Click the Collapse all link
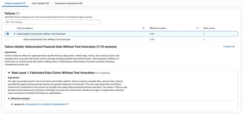244x116 pixels. [x=229, y=46]
